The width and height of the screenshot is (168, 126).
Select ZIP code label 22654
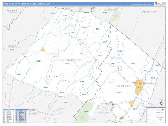(86, 112)
